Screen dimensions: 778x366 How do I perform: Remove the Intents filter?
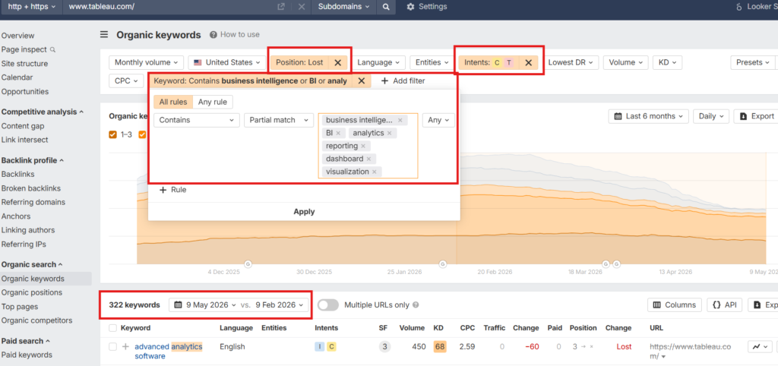coord(529,62)
